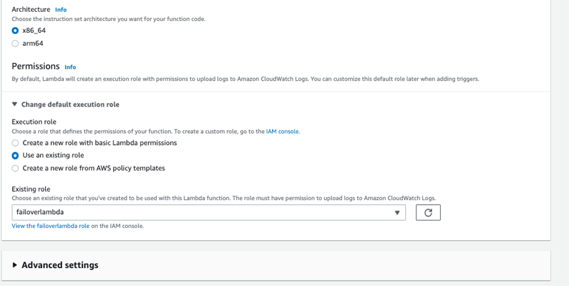Open the Info link next to Architecture
569x286 pixels.
click(x=61, y=10)
